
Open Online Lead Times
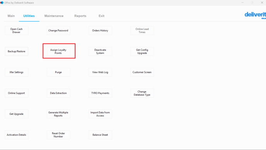click(x=142, y=30)
